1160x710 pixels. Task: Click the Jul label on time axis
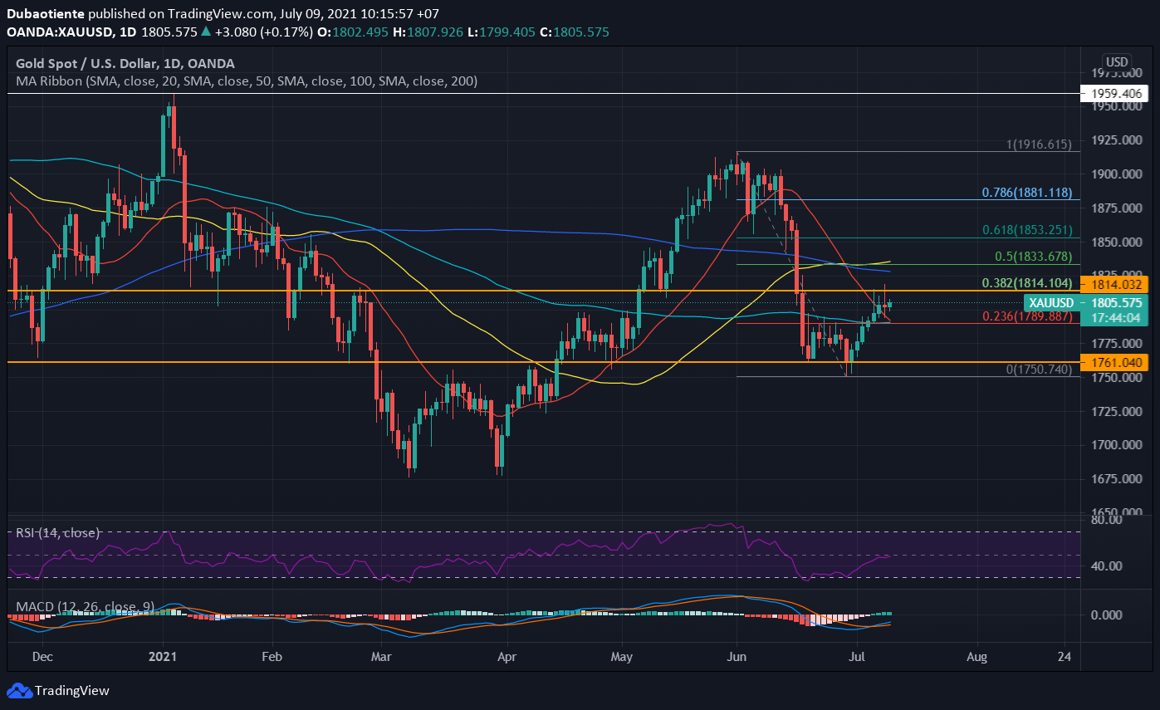click(856, 657)
